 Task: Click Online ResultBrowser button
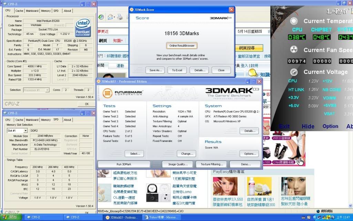click(182, 46)
